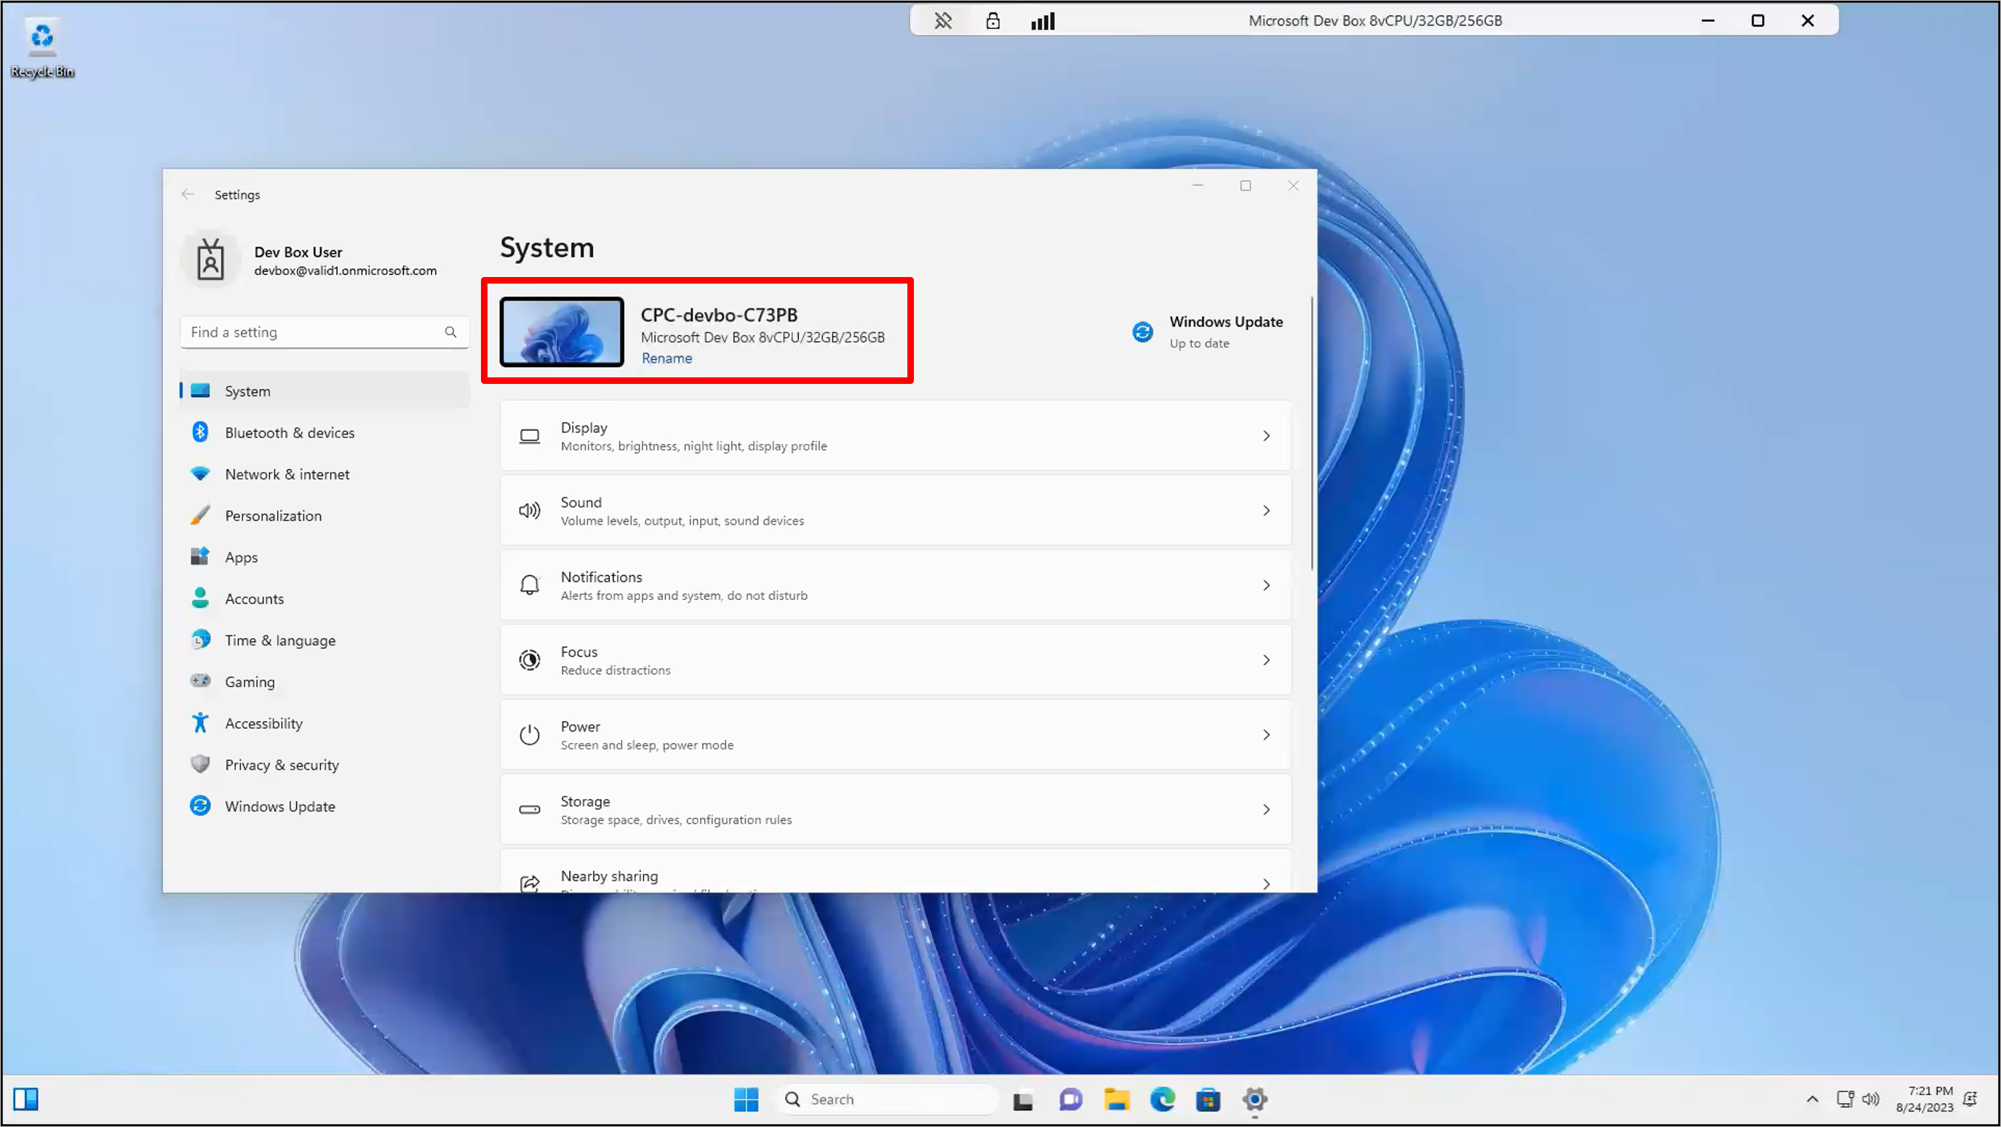The width and height of the screenshot is (2001, 1127).
Task: Open Windows Start button on taskbar
Action: (746, 1099)
